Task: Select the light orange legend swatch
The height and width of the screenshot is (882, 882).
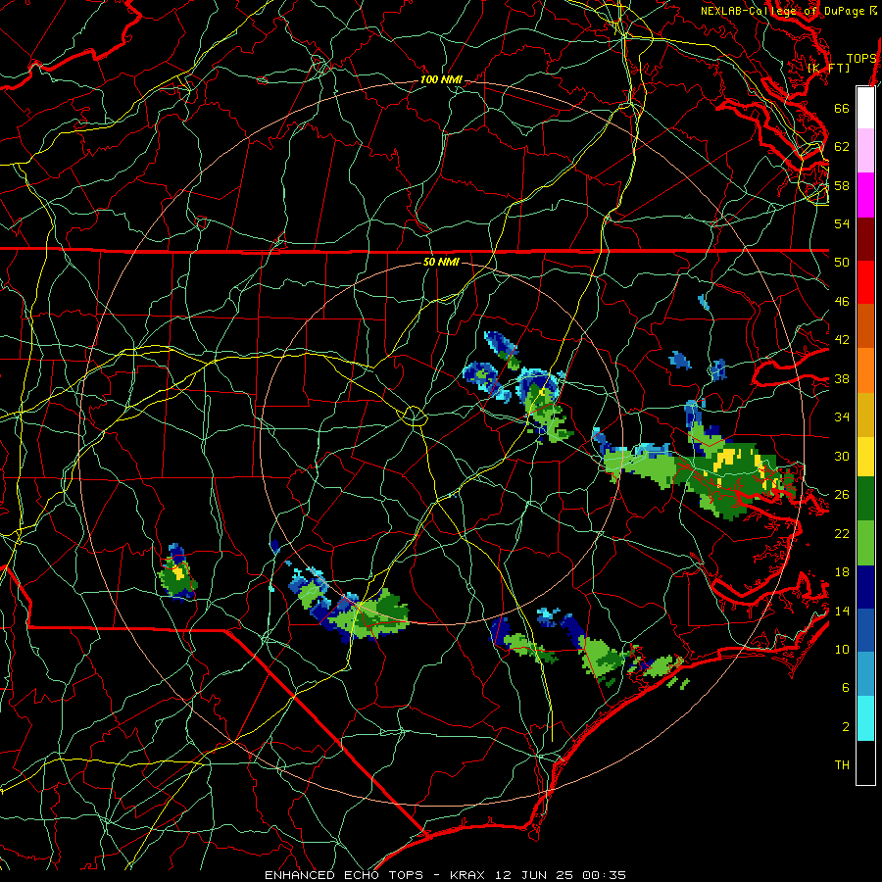Action: 865,370
